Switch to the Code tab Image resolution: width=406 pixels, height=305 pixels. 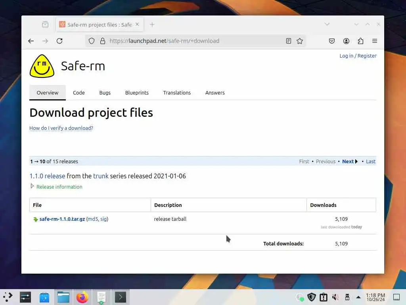[x=79, y=93]
